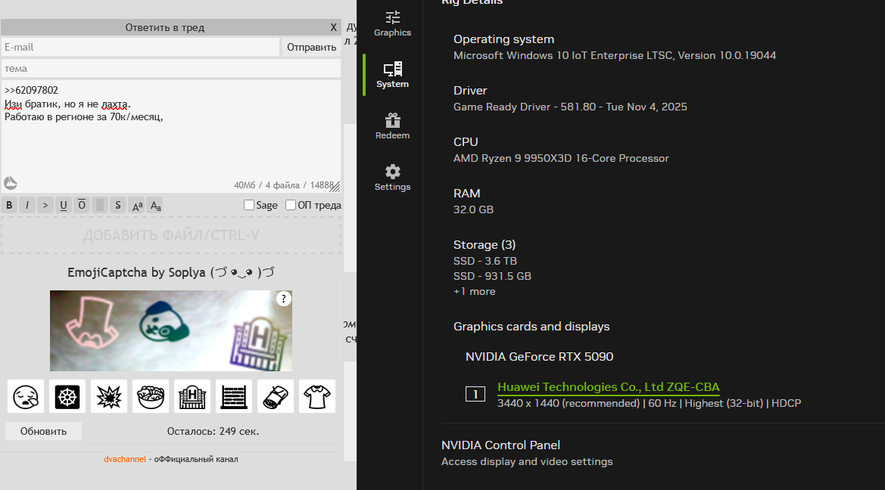885x490 pixels.
Task: Click the '3440 x 1440 (recommended)' resolution text
Action: click(x=569, y=404)
